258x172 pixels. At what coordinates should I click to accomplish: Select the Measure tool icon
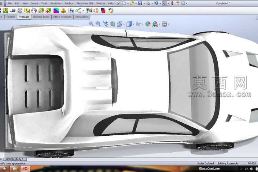pyautogui.click(x=12, y=11)
